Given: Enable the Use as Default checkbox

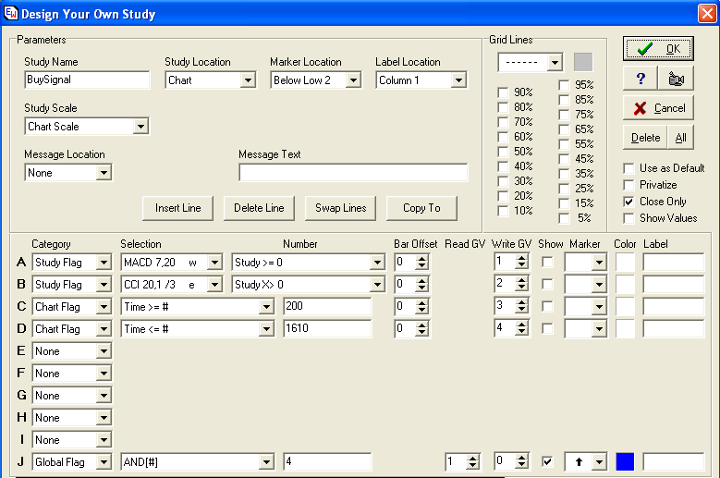Looking at the screenshot, I should click(x=629, y=168).
